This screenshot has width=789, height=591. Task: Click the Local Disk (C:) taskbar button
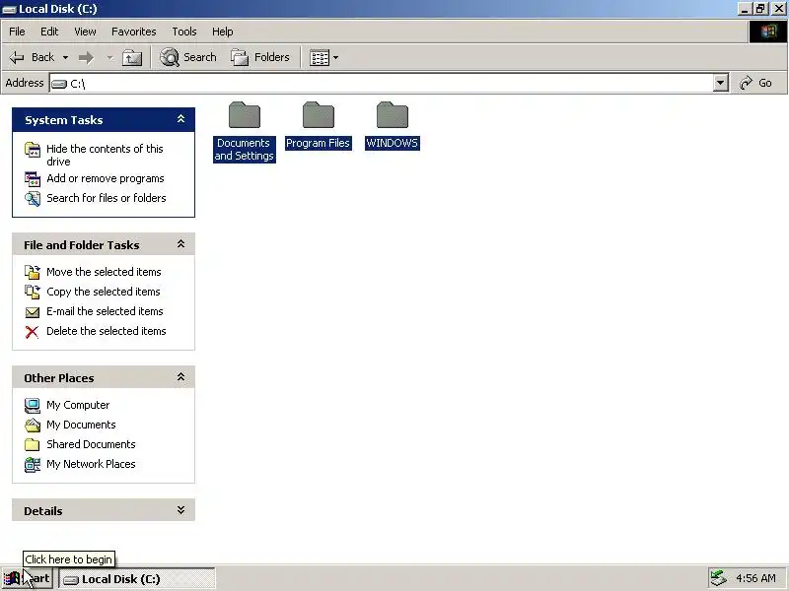[137, 579]
